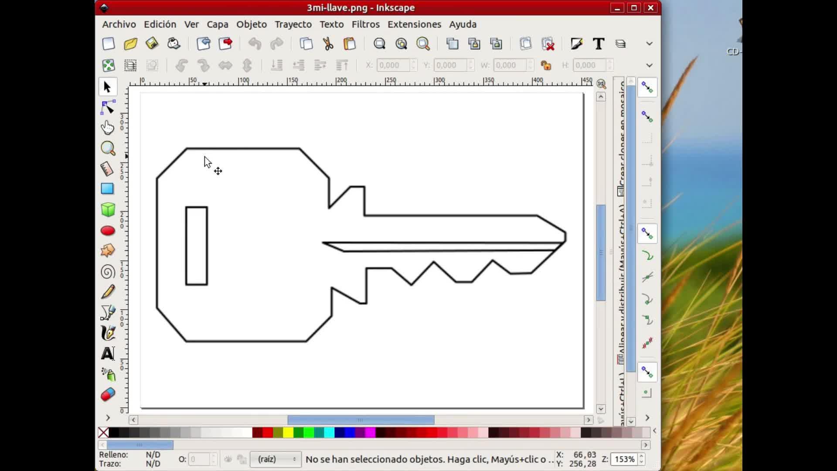
Task: Pick the rectangle drawing tool
Action: (107, 189)
